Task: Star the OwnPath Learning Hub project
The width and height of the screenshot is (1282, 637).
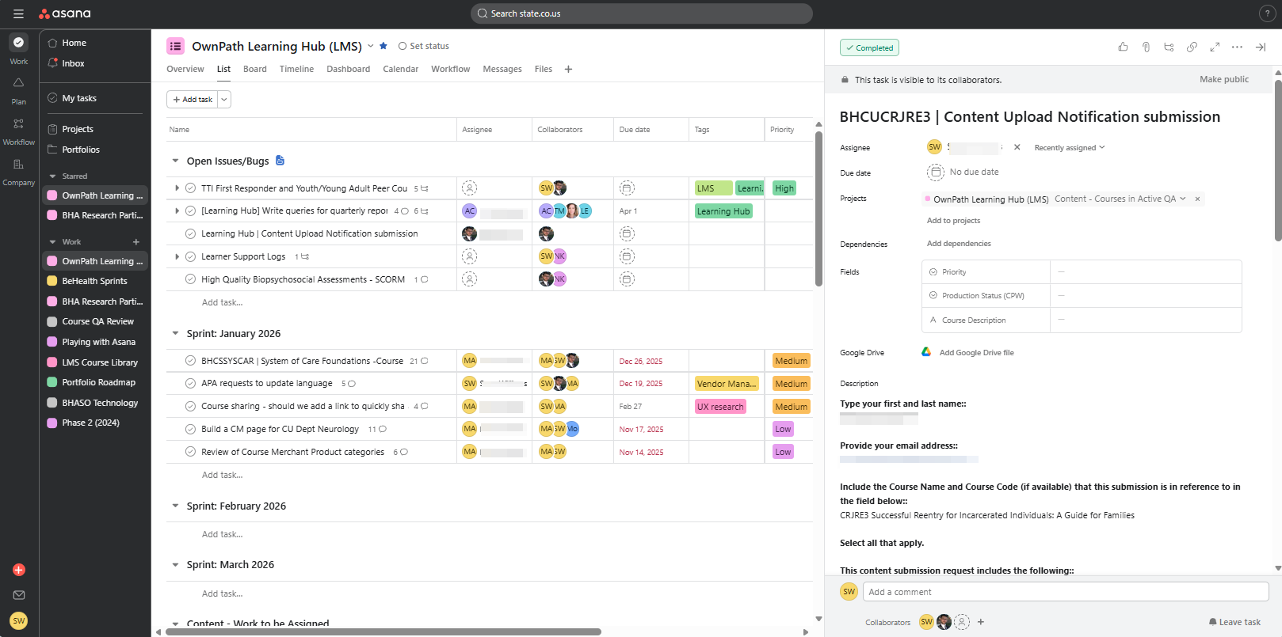Action: point(383,46)
